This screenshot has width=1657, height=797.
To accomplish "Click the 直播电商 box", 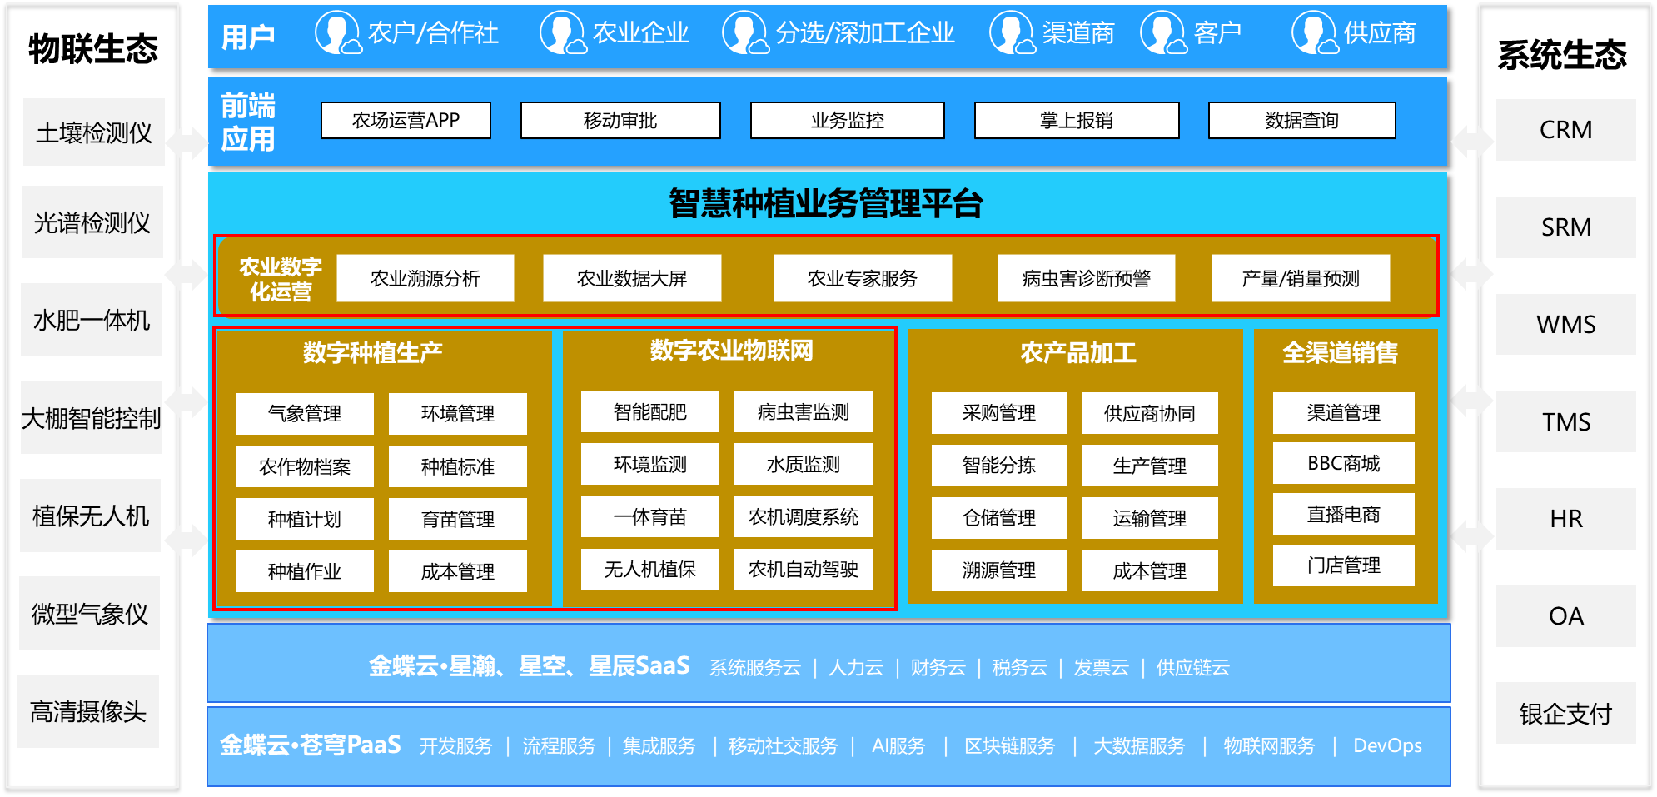I will [1344, 514].
